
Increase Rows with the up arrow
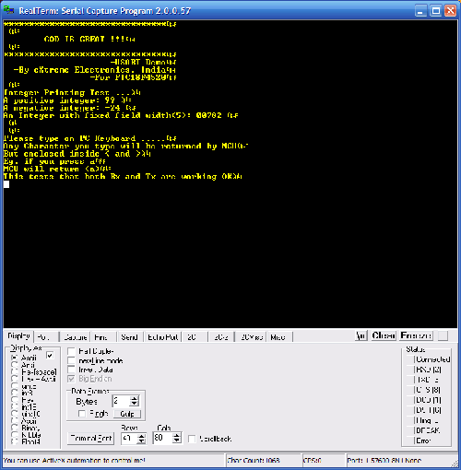[x=141, y=436]
